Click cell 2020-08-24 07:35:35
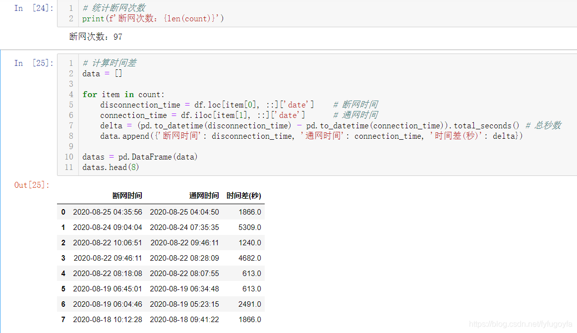 click(184, 227)
